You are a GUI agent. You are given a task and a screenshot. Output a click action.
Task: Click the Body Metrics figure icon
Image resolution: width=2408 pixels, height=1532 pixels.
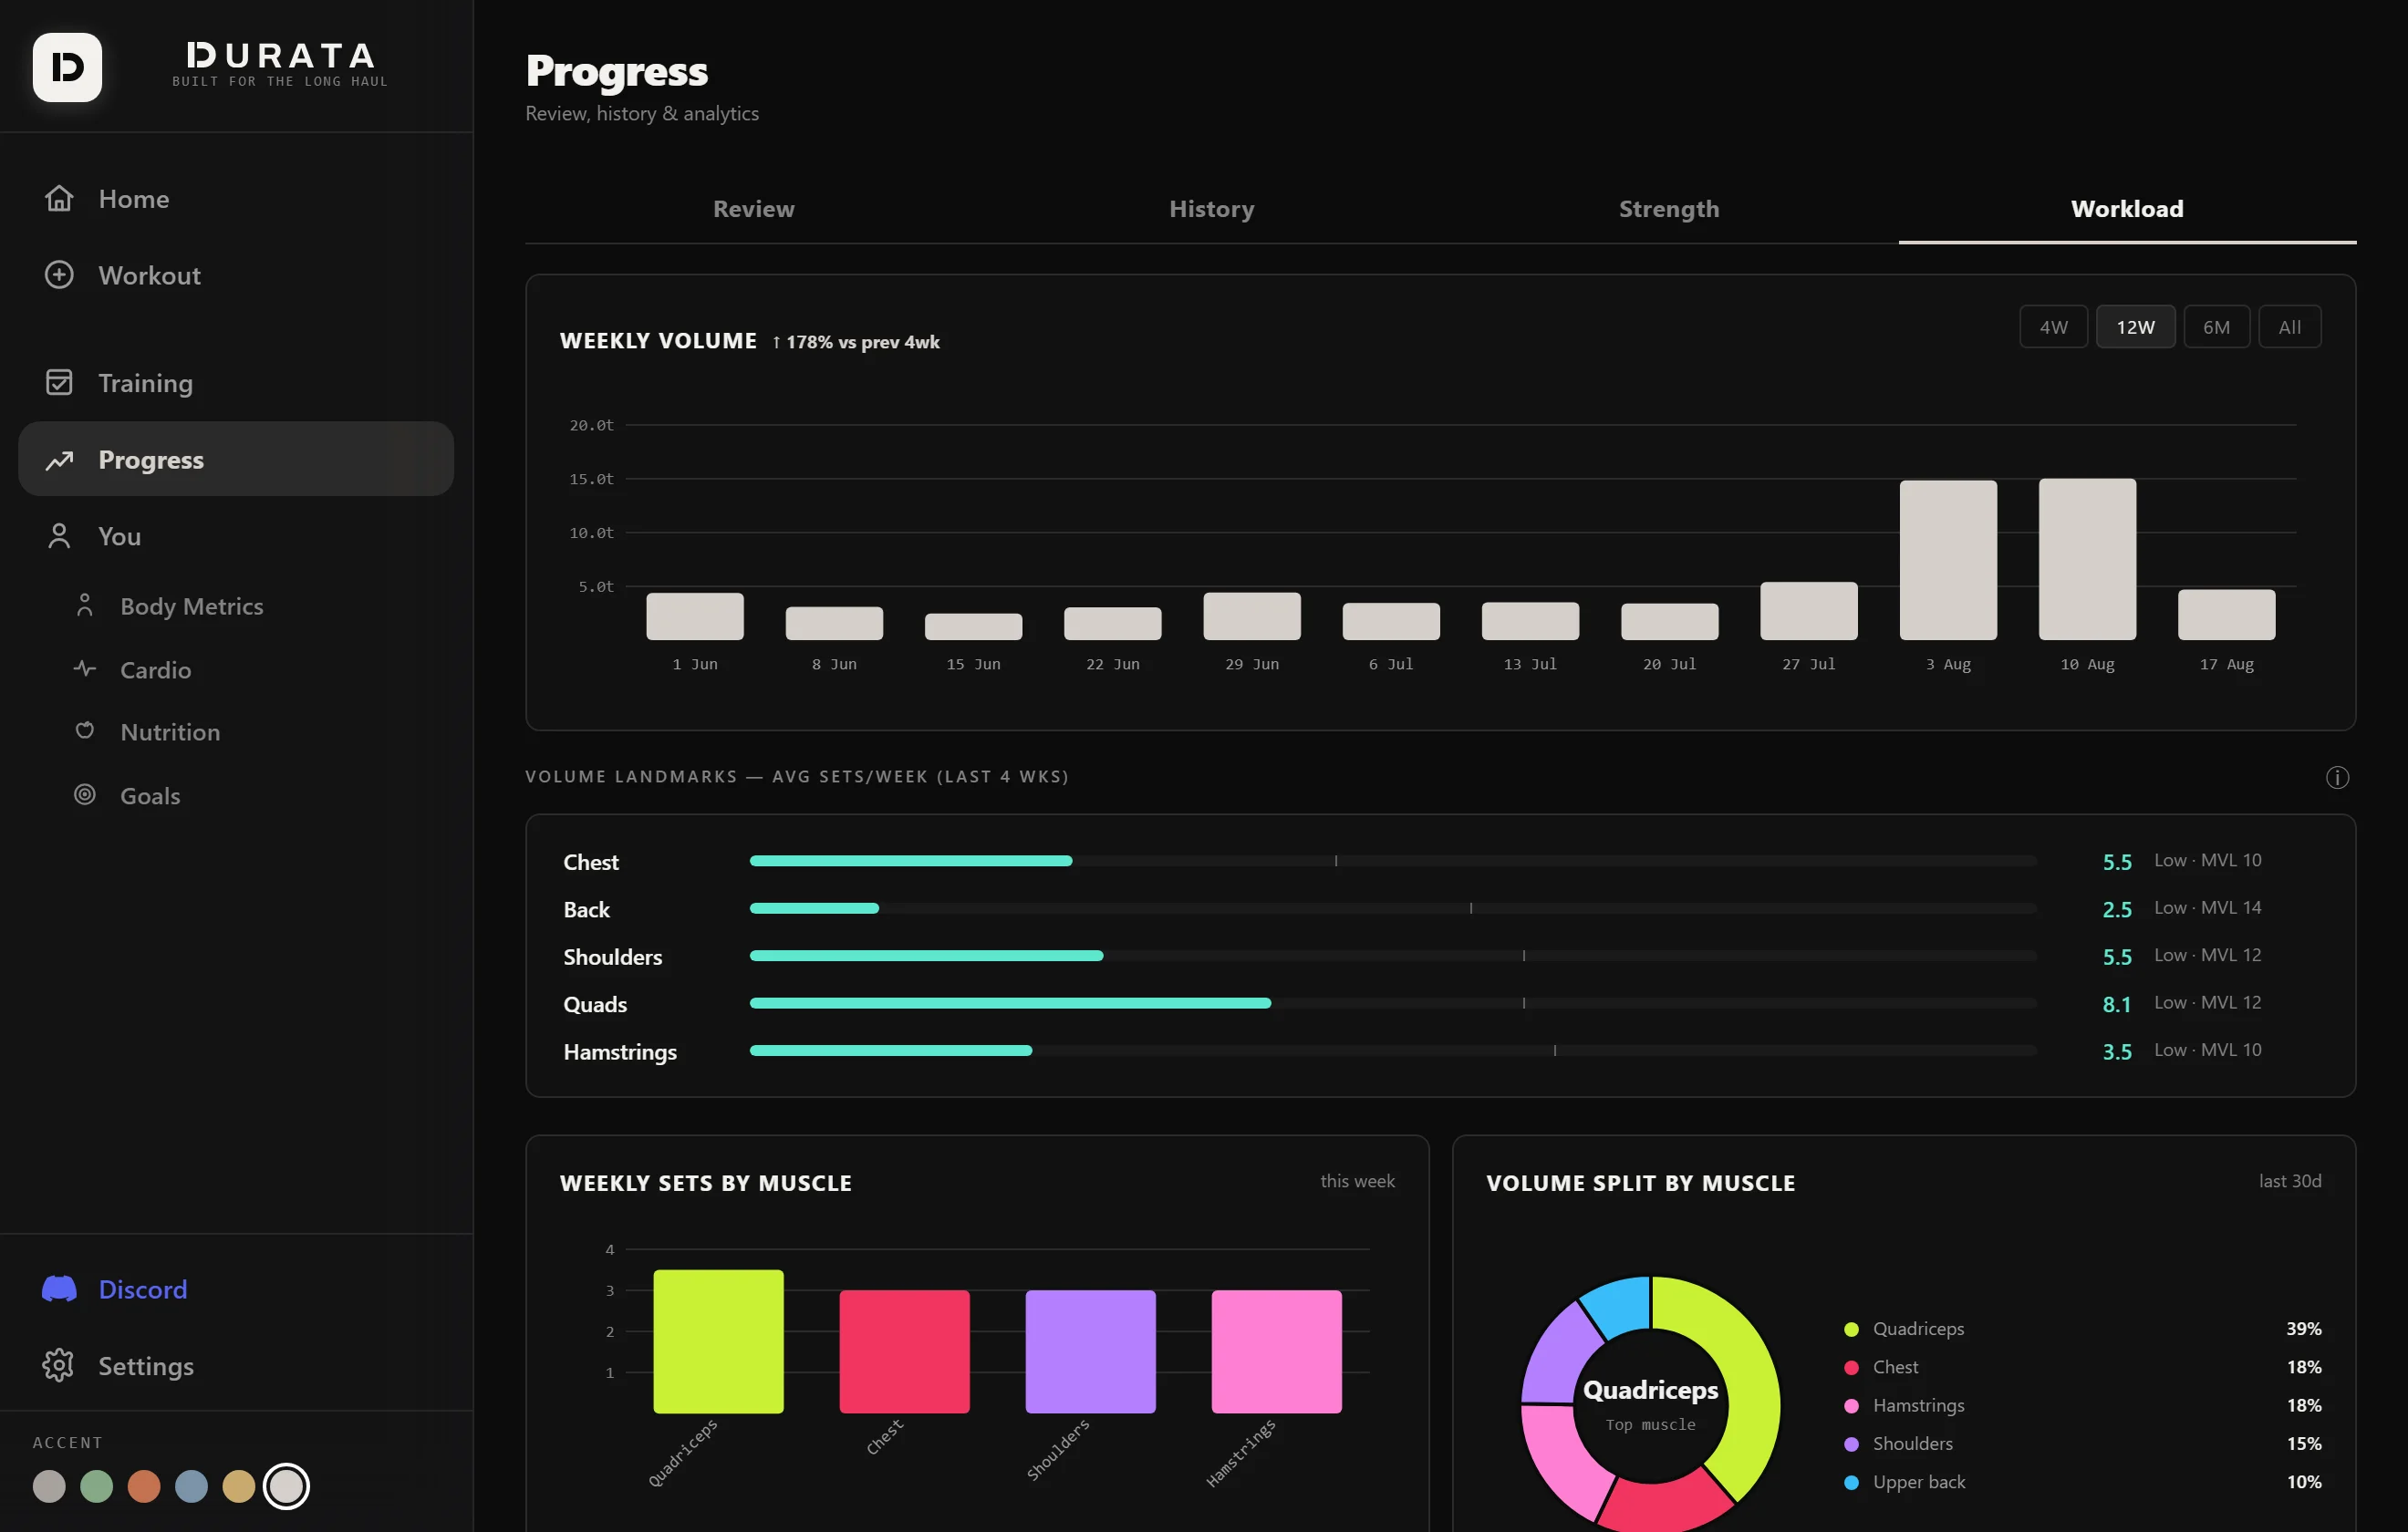tap(85, 605)
